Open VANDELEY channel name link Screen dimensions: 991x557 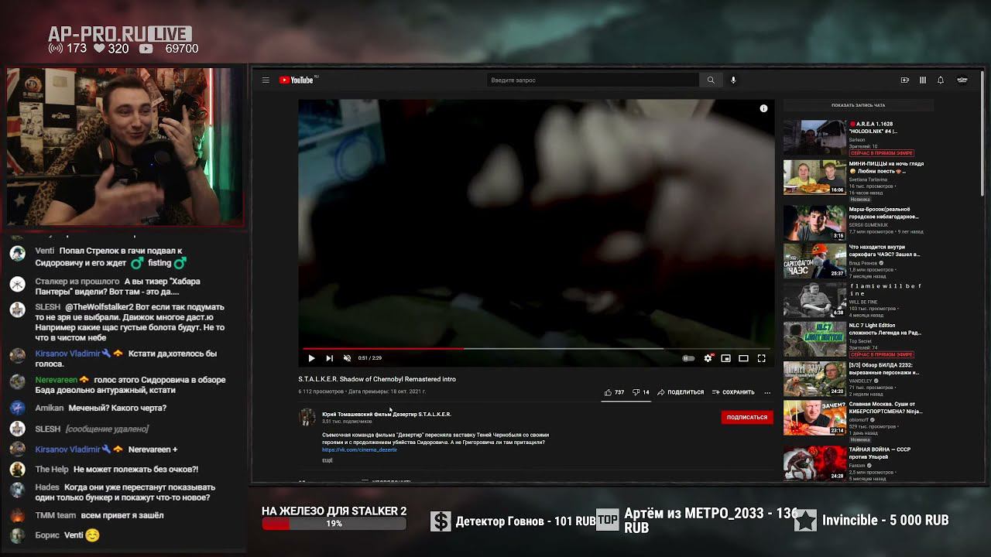click(861, 381)
